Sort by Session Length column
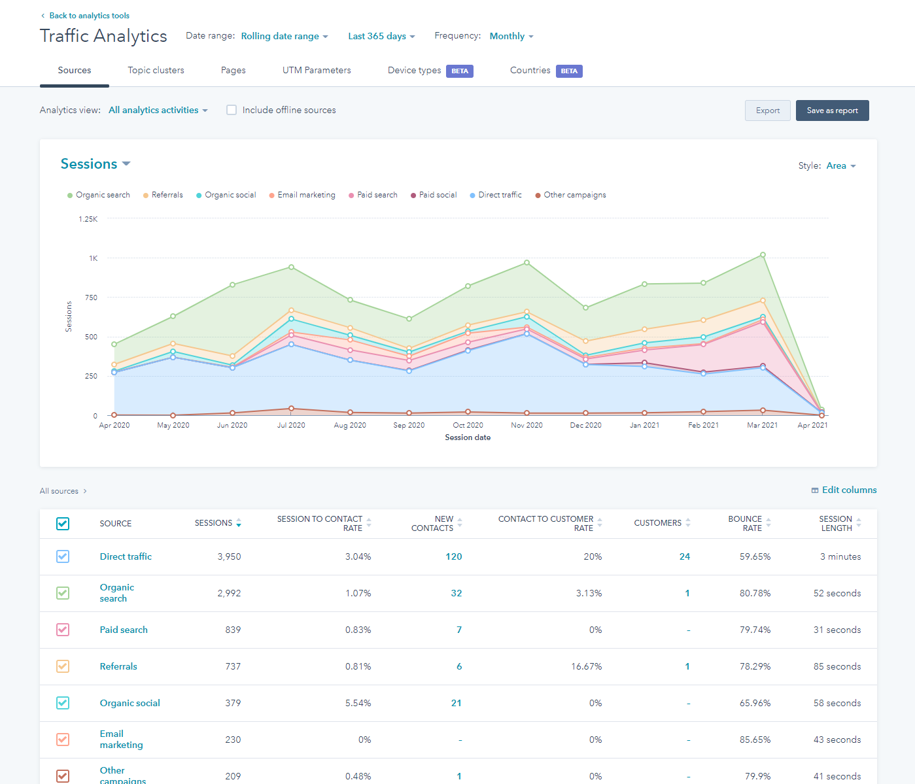 [857, 523]
